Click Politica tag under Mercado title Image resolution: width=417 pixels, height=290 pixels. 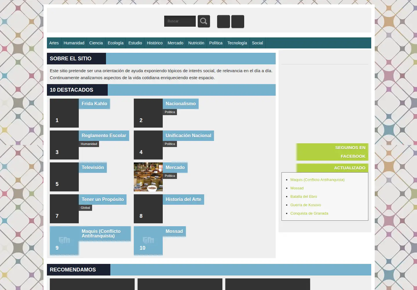point(170,176)
